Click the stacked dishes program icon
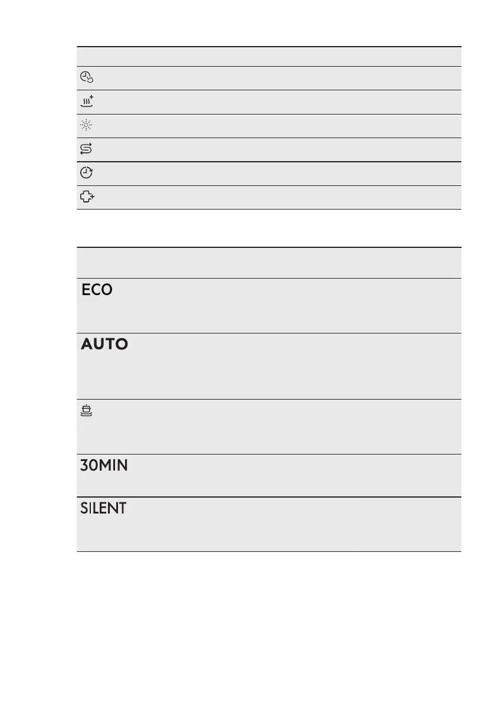This screenshot has width=495, height=703. click(86, 411)
